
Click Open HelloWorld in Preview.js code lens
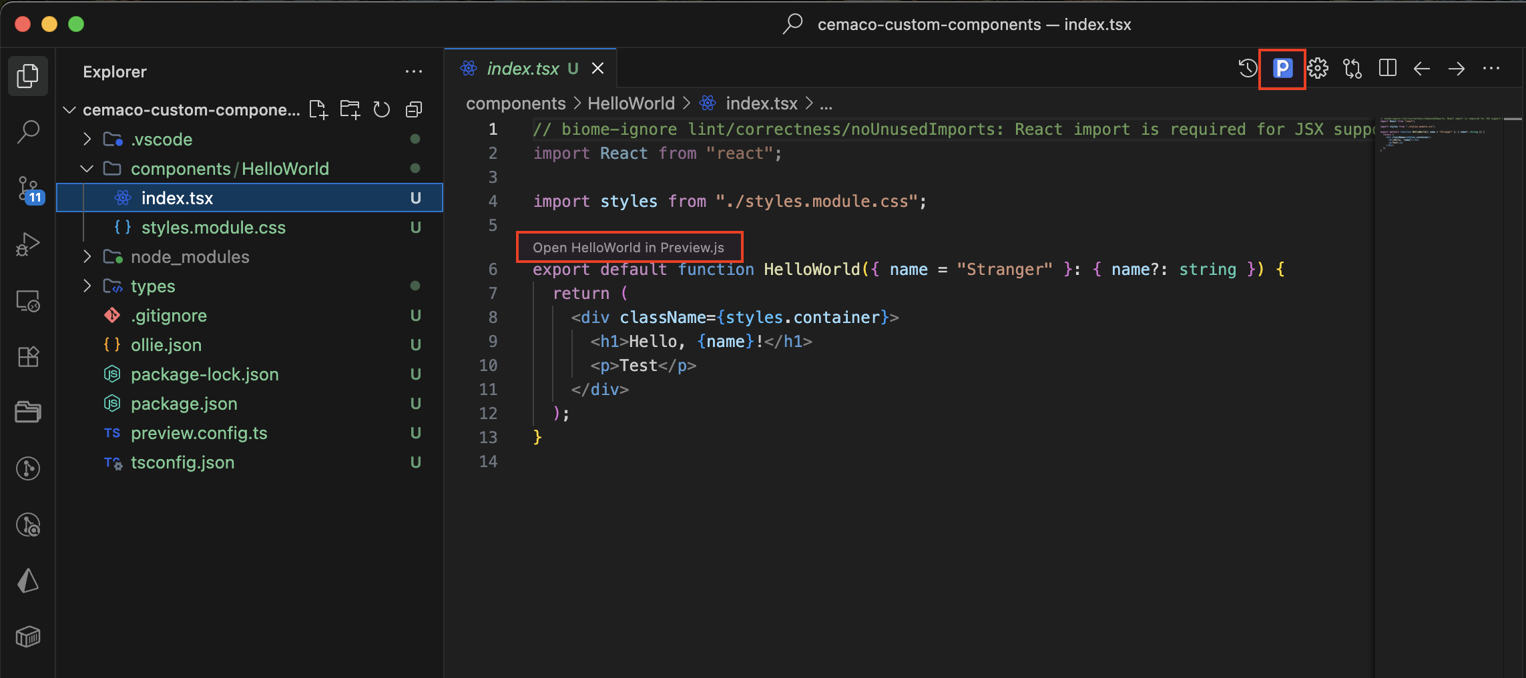tap(628, 248)
